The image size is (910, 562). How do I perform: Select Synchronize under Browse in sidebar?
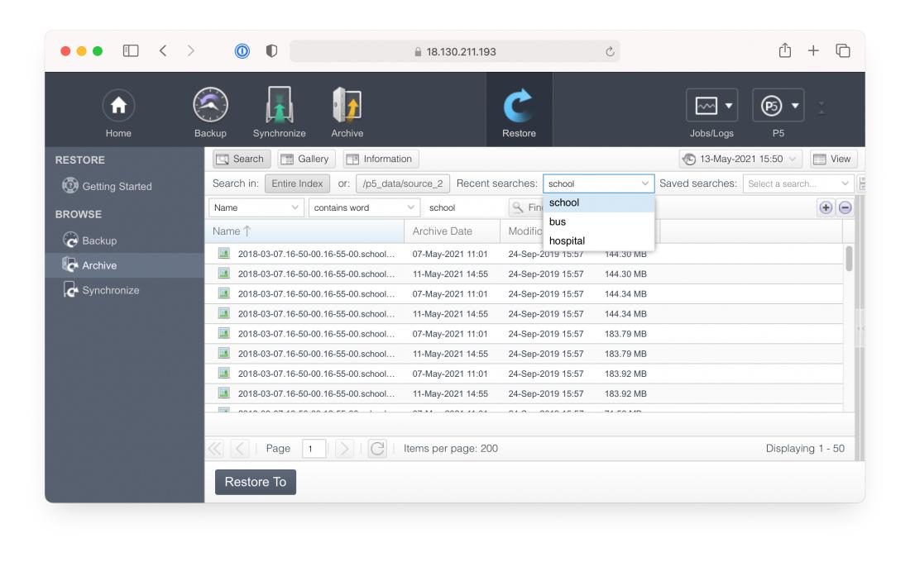102,290
